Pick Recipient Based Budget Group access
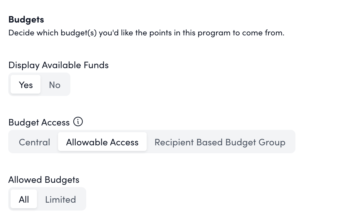The height and width of the screenshot is (224, 362). pyautogui.click(x=220, y=142)
